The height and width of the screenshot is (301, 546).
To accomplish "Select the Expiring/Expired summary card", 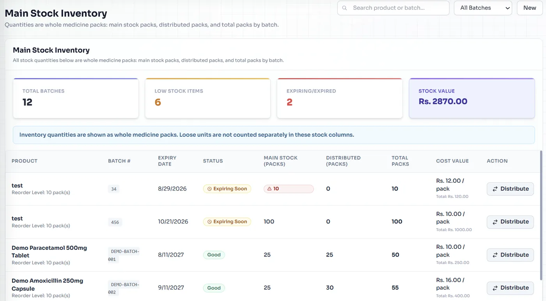I will [x=339, y=98].
